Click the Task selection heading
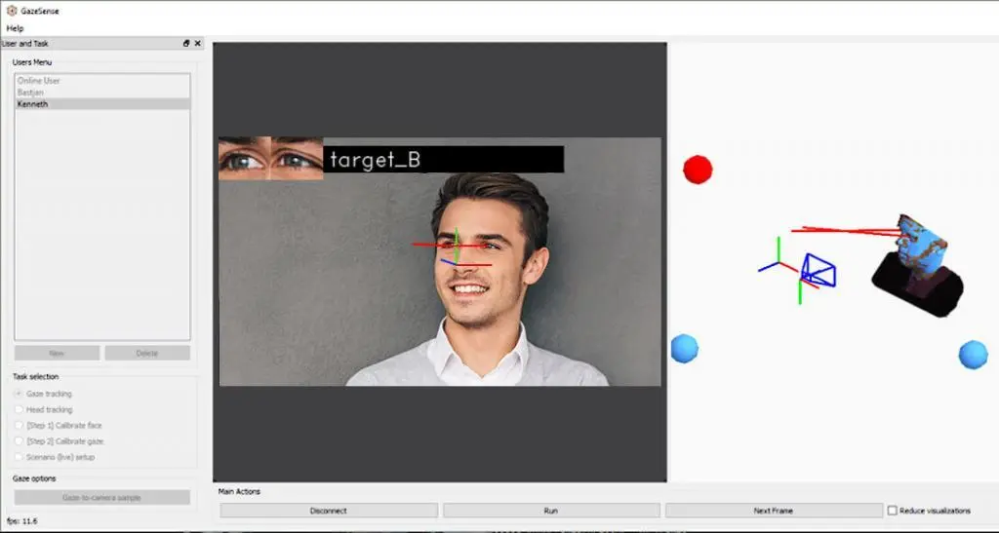Image resolution: width=999 pixels, height=533 pixels. 36,376
